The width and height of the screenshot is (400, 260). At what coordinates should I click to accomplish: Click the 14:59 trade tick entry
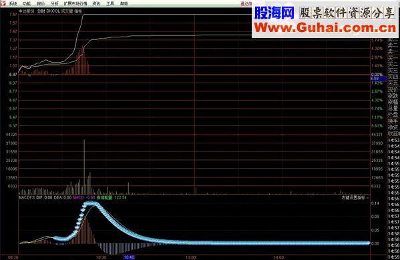393,257
